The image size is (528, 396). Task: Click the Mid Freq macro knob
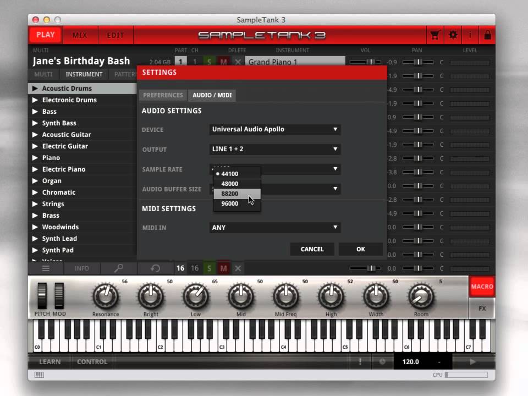pyautogui.click(x=286, y=296)
